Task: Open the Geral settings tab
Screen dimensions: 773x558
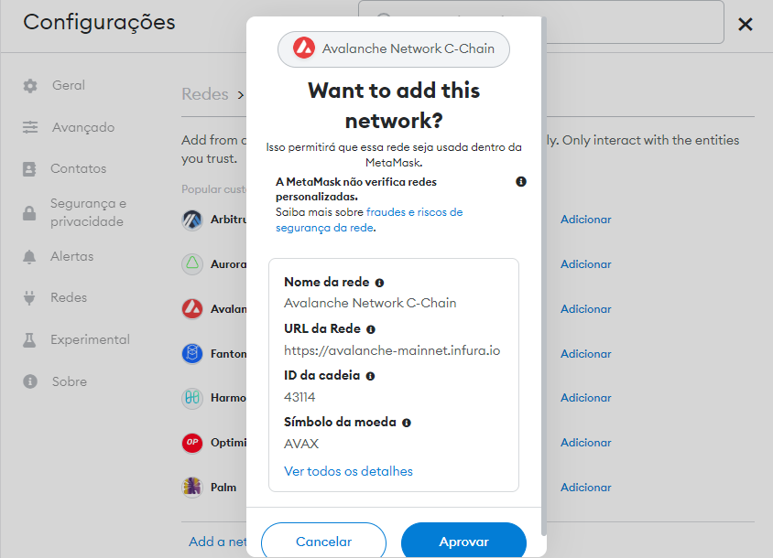Action: click(x=69, y=85)
